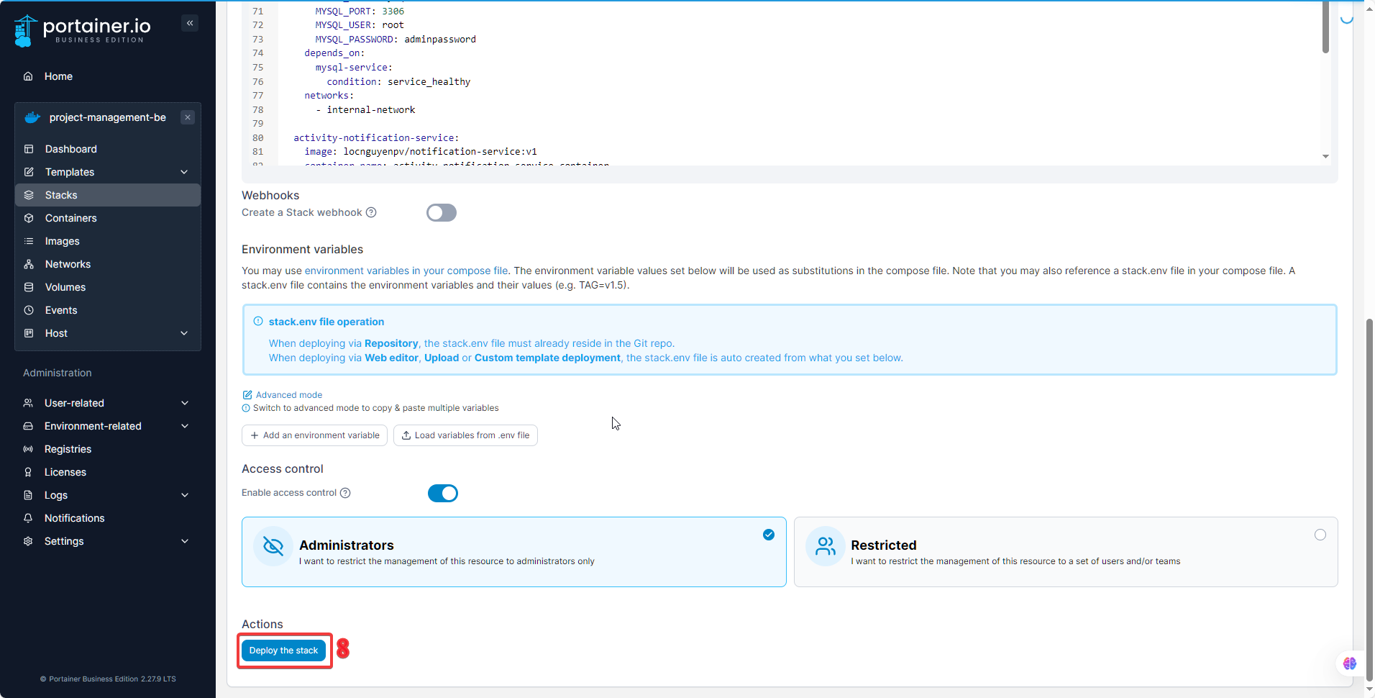Click the Templates edit icon
1375x698 pixels.
click(29, 172)
